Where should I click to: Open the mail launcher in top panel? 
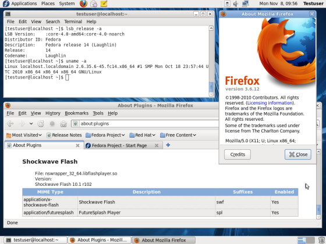(x=94, y=3)
